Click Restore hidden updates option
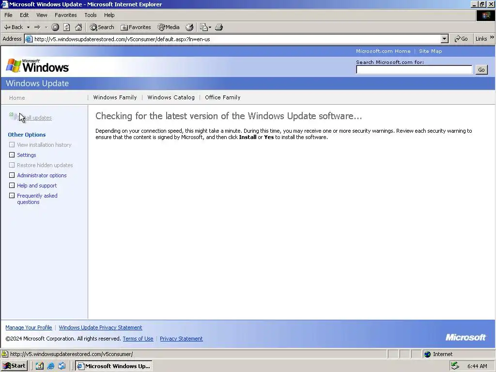The image size is (496, 372). (x=45, y=165)
